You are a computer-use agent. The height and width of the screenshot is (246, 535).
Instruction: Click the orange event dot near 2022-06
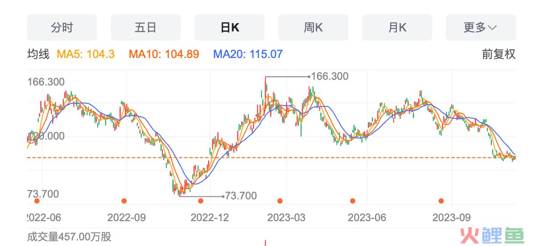click(37, 201)
